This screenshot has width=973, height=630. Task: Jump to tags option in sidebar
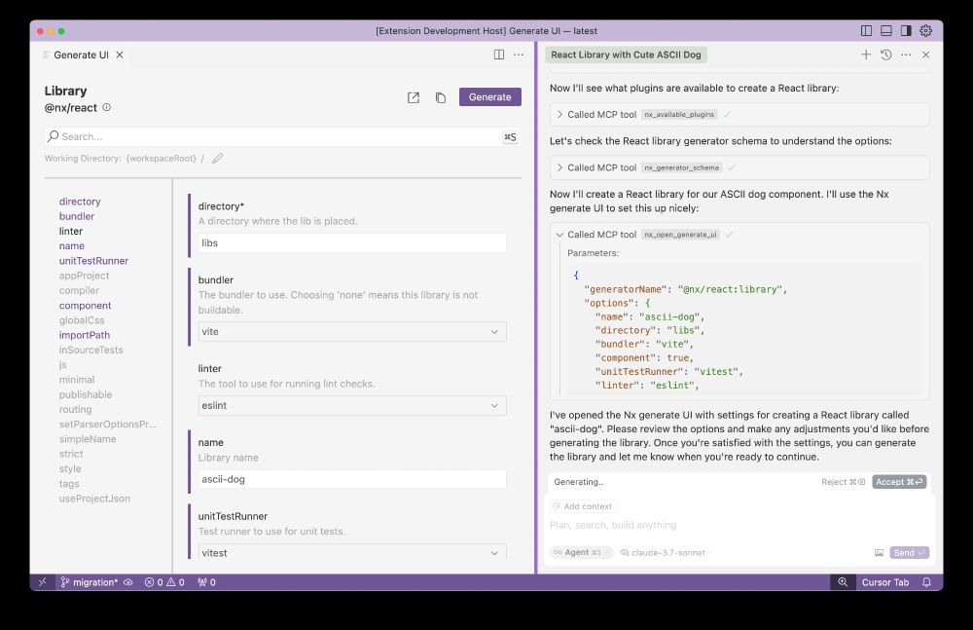[x=69, y=484]
